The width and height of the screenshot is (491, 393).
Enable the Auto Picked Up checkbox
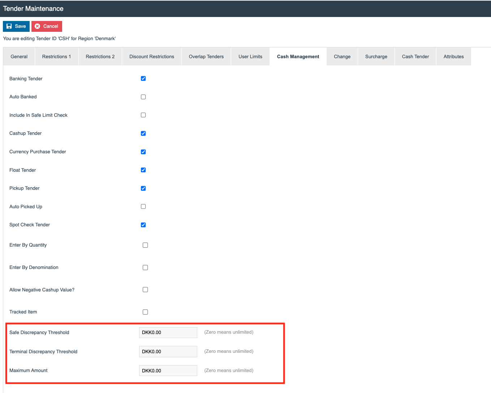pos(143,206)
